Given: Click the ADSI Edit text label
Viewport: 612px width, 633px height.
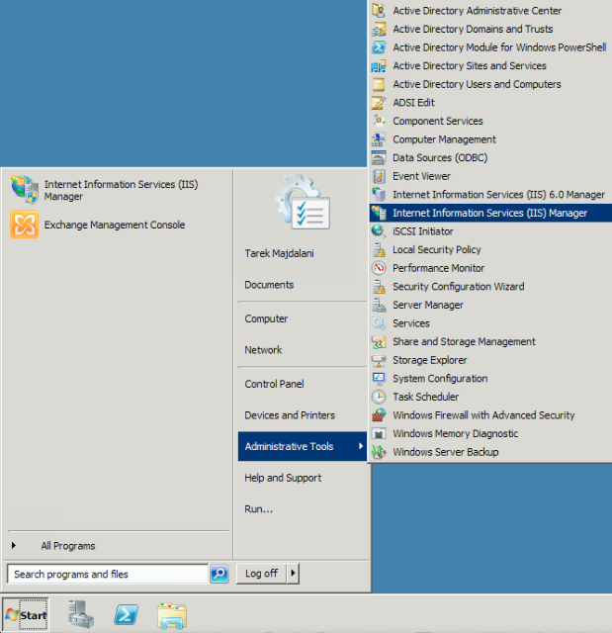Looking at the screenshot, I should point(413,103).
